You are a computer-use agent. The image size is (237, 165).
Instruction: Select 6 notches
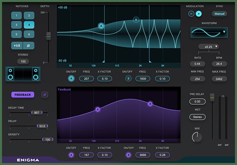pos(29,34)
